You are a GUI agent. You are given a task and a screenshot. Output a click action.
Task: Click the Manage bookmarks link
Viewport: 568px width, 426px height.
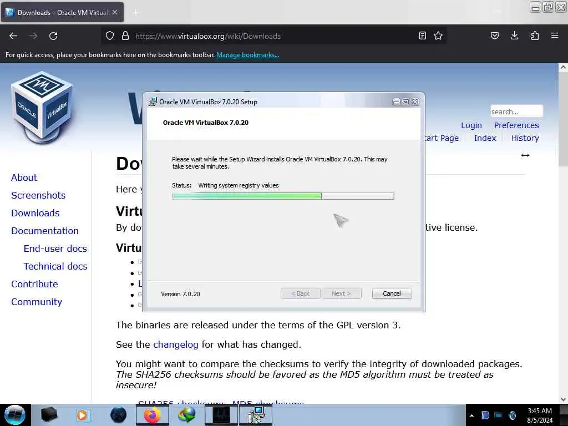coord(248,55)
